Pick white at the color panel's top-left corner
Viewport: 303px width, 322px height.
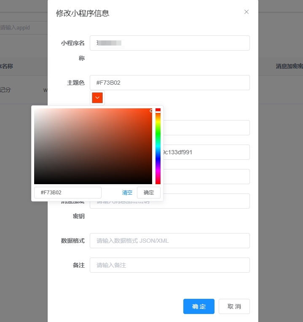pyautogui.click(x=35, y=109)
